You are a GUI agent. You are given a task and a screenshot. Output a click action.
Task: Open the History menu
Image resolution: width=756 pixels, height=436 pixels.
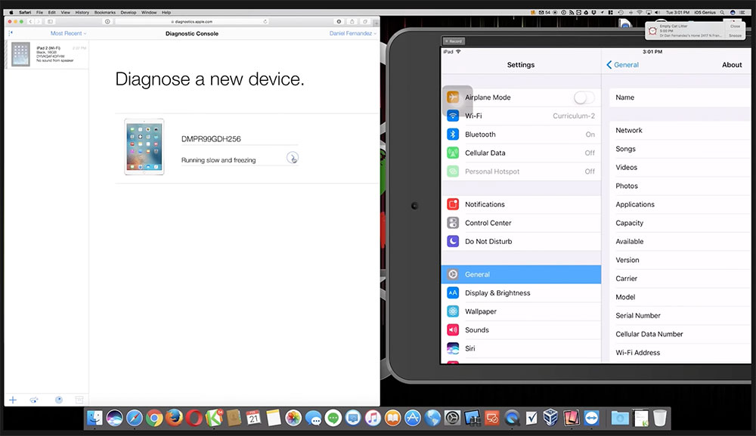pos(82,13)
